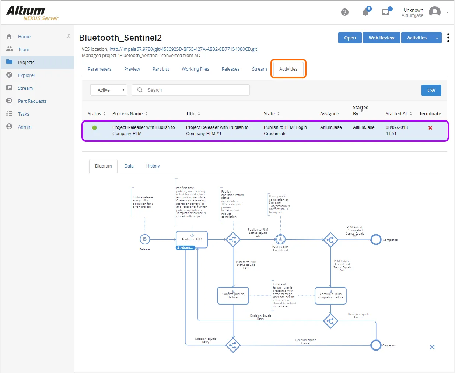Select the Activities tab
The height and width of the screenshot is (373, 455).
[x=288, y=69]
